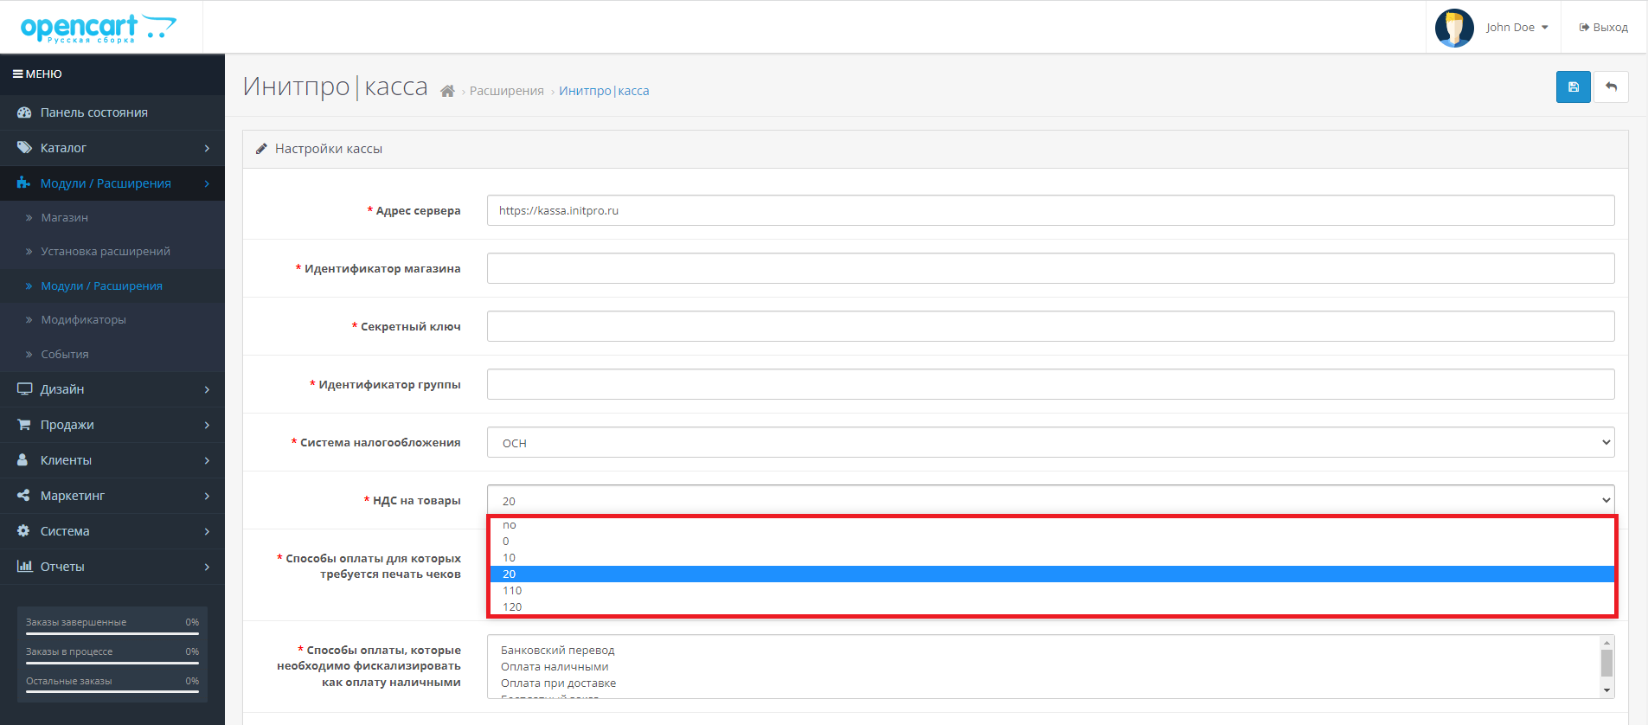
Task: Select Модули / Расширения submenu item
Action: click(112, 286)
